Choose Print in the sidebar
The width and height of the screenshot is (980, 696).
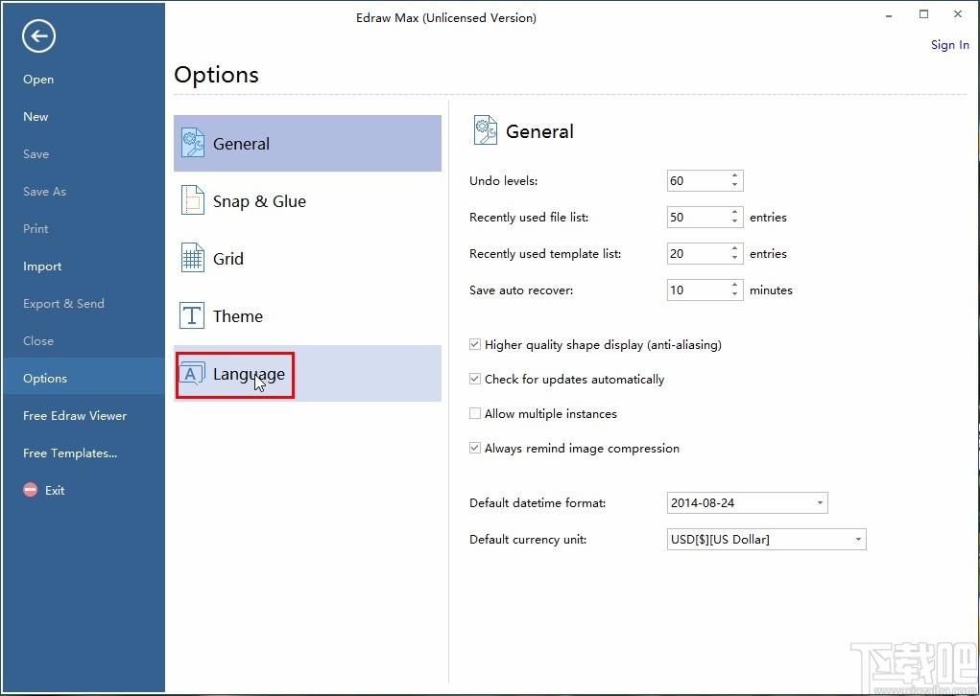[x=36, y=228]
